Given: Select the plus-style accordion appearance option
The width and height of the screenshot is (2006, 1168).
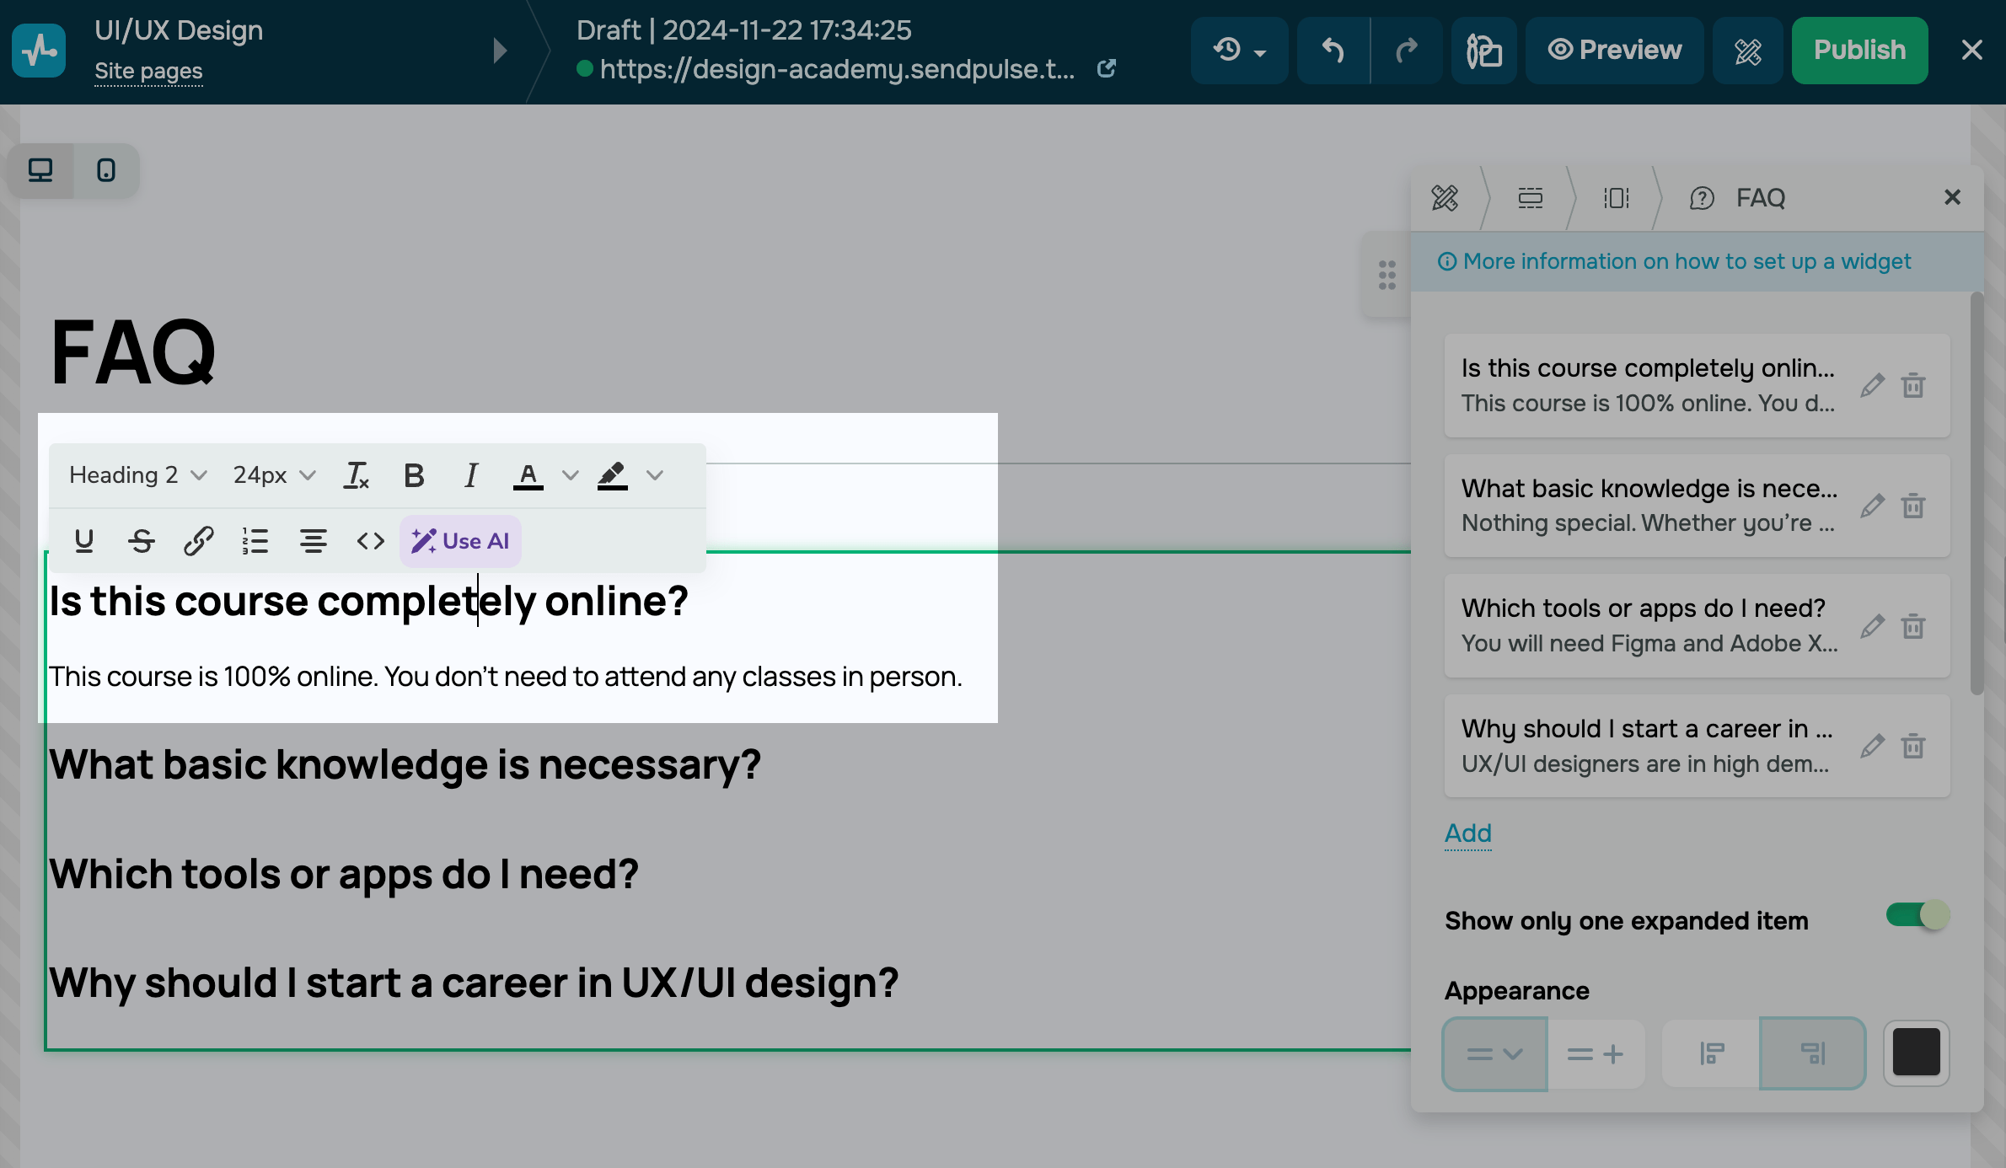Looking at the screenshot, I should [1596, 1054].
